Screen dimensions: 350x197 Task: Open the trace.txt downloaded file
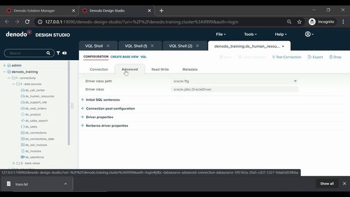tap(22, 184)
